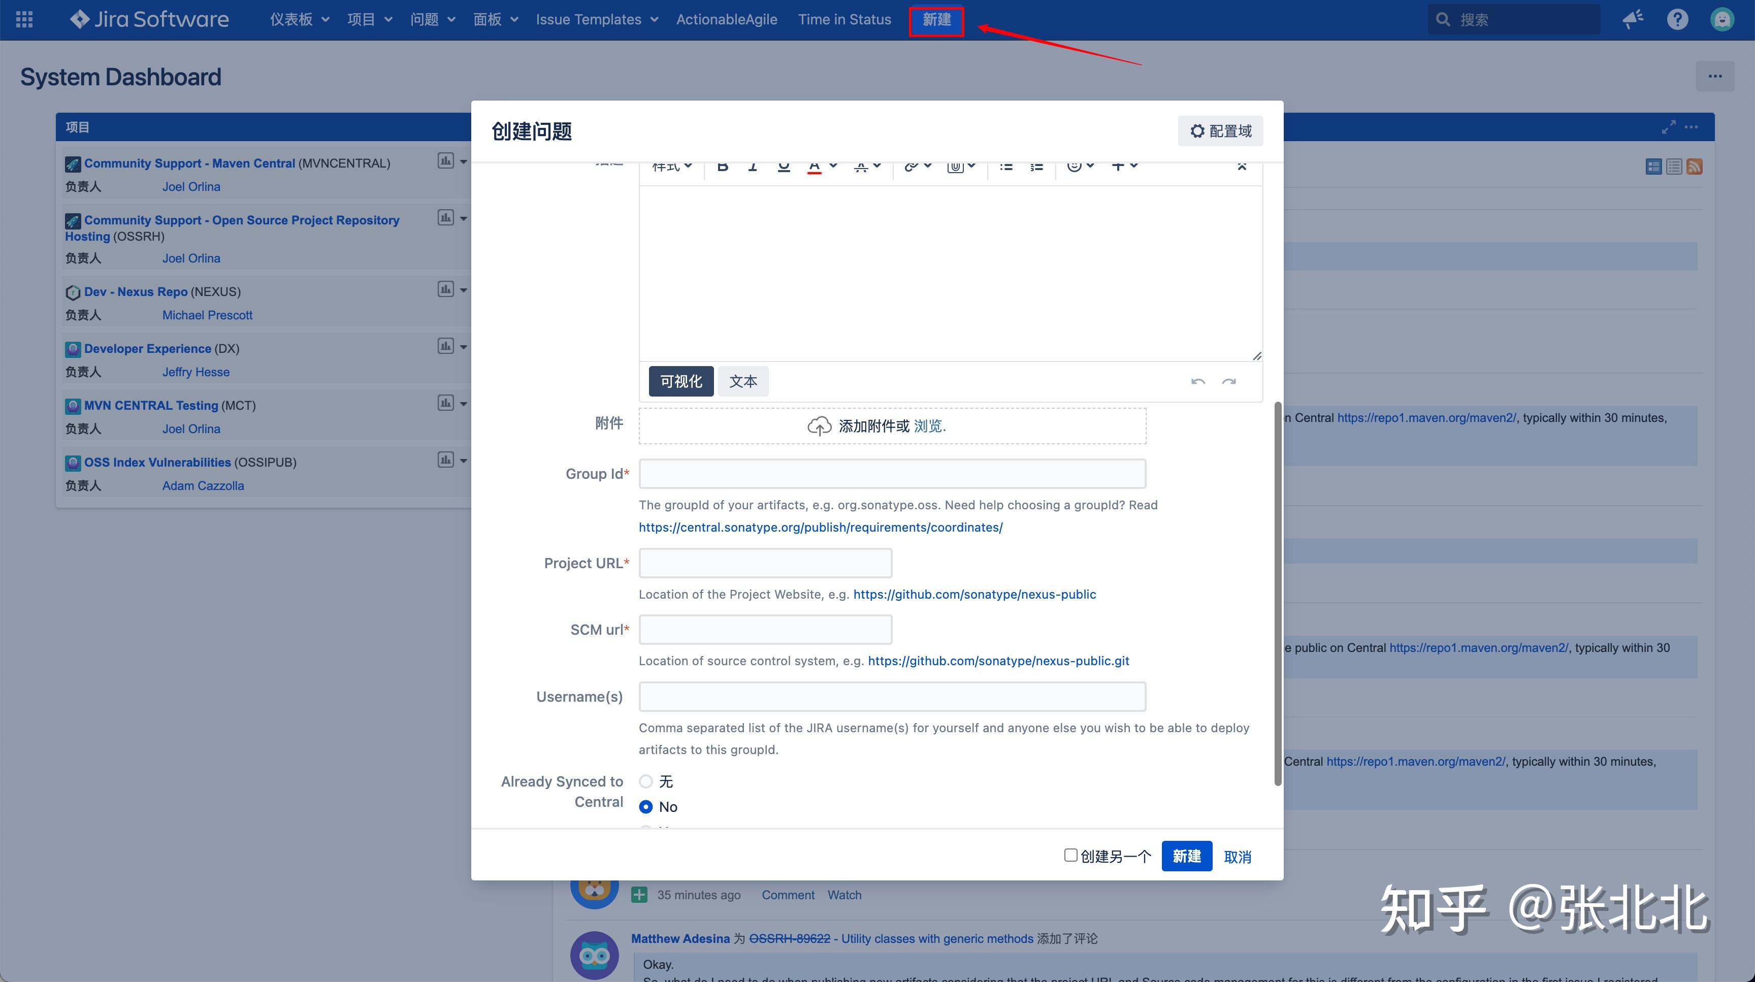Open chart icon for Dev - Nexus Repo

pos(445,289)
